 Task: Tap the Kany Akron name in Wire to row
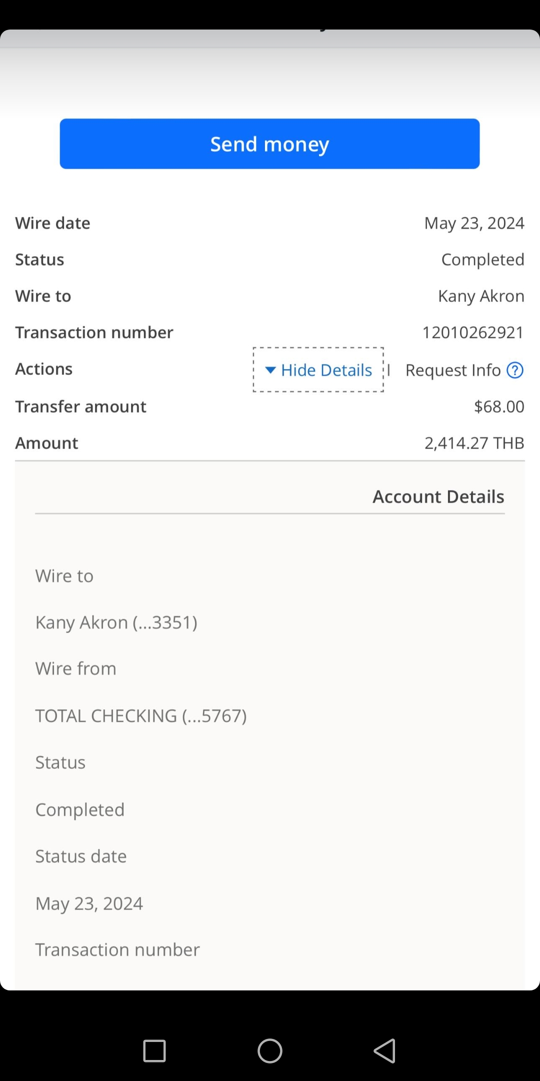click(x=481, y=296)
